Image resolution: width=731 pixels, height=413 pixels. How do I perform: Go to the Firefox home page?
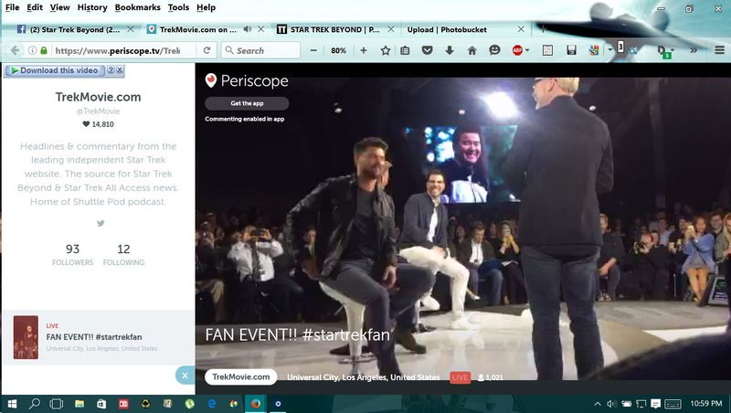[x=471, y=50]
